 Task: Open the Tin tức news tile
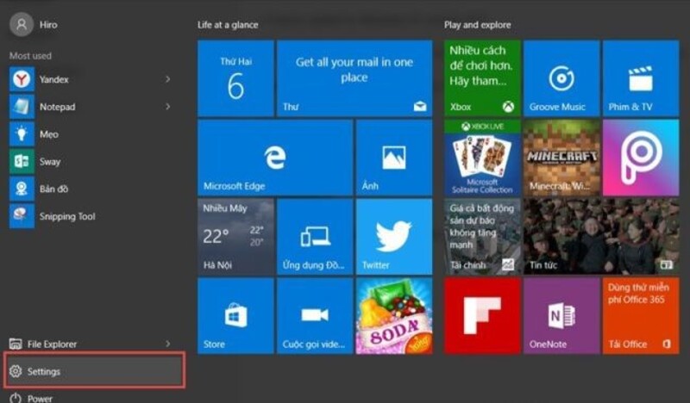601,237
